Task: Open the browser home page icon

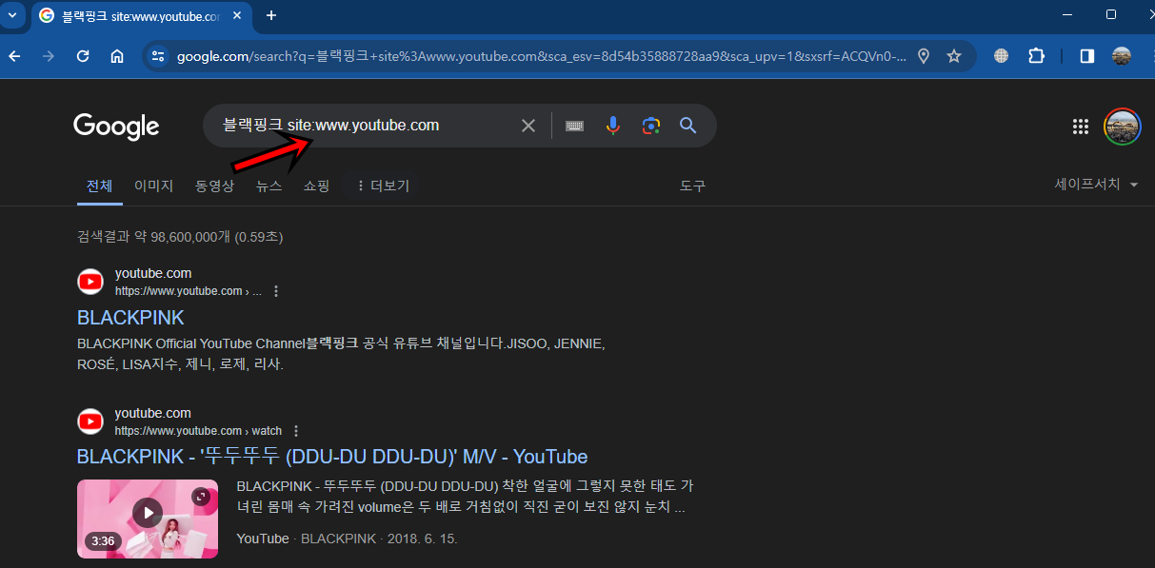Action: [117, 56]
